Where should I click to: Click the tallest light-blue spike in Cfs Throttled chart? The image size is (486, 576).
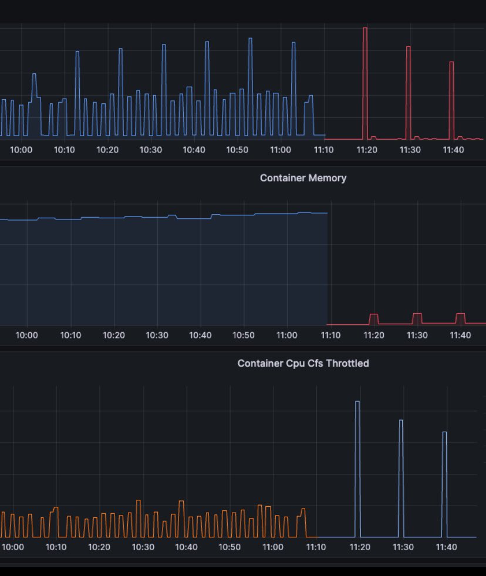357,469
